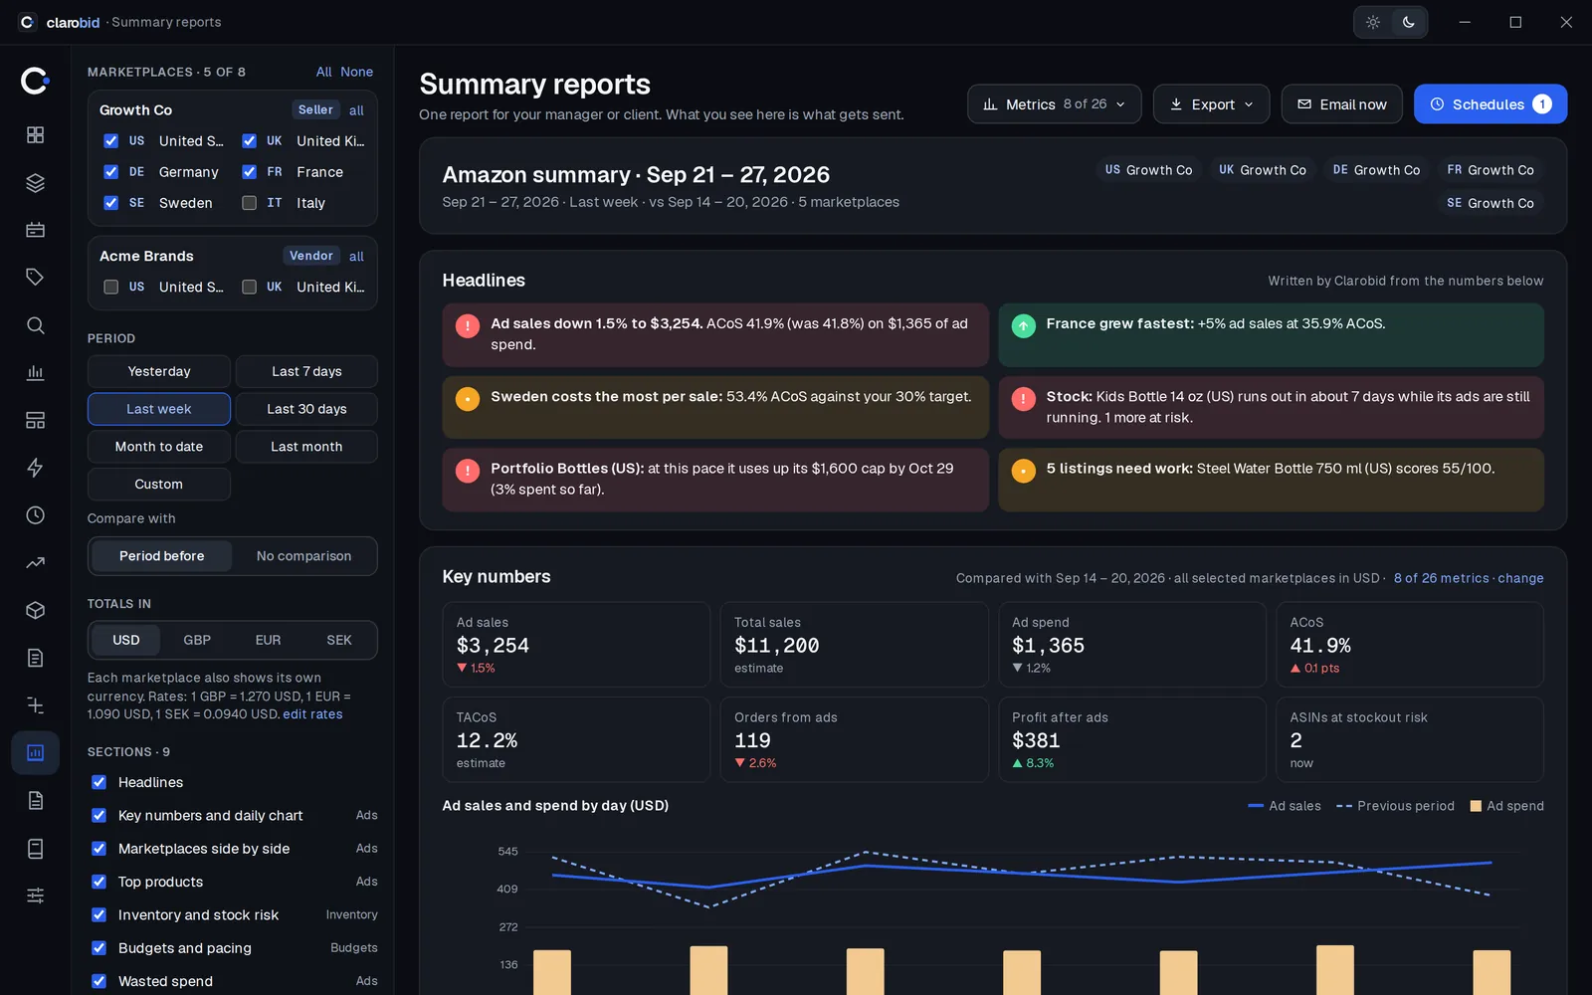Click the red alert icon on Stock headline
The height and width of the screenshot is (995, 1592).
click(1023, 398)
